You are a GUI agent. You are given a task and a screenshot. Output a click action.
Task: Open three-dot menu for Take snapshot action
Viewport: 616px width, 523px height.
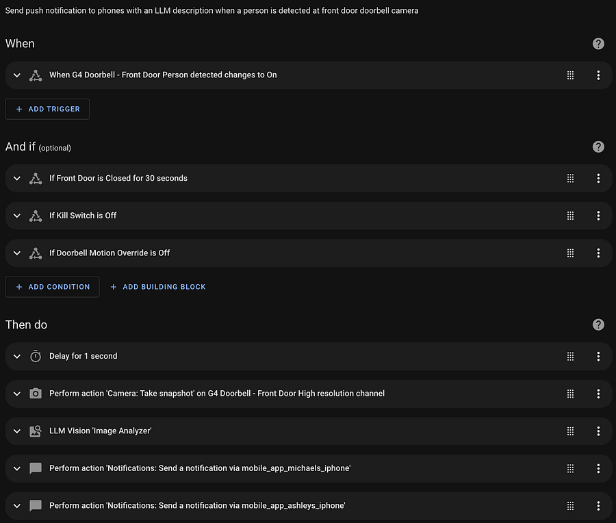tap(598, 394)
